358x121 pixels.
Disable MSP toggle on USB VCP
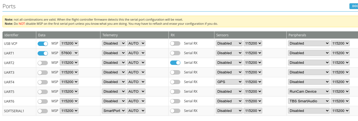coord(43,43)
